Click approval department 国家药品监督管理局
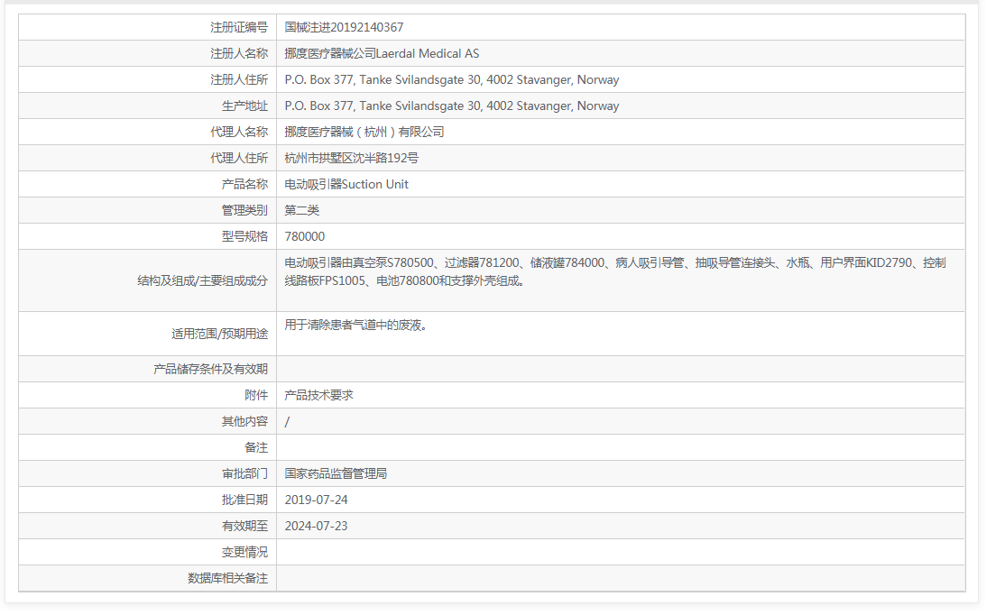The image size is (1005, 615). (336, 473)
